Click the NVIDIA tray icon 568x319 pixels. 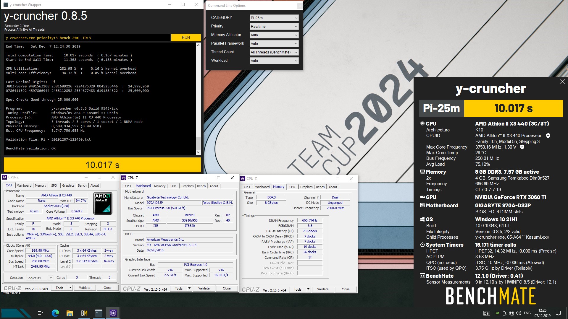click(x=497, y=313)
